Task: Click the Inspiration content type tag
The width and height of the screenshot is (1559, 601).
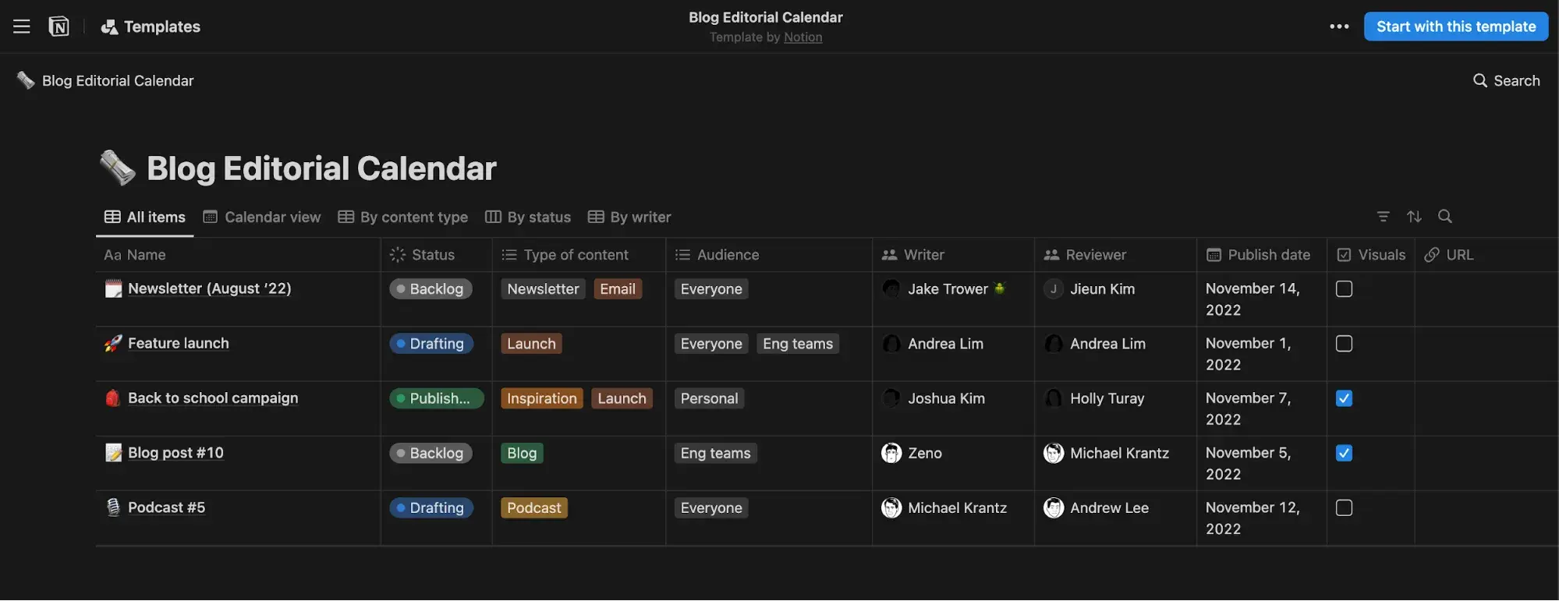Action: click(x=542, y=398)
